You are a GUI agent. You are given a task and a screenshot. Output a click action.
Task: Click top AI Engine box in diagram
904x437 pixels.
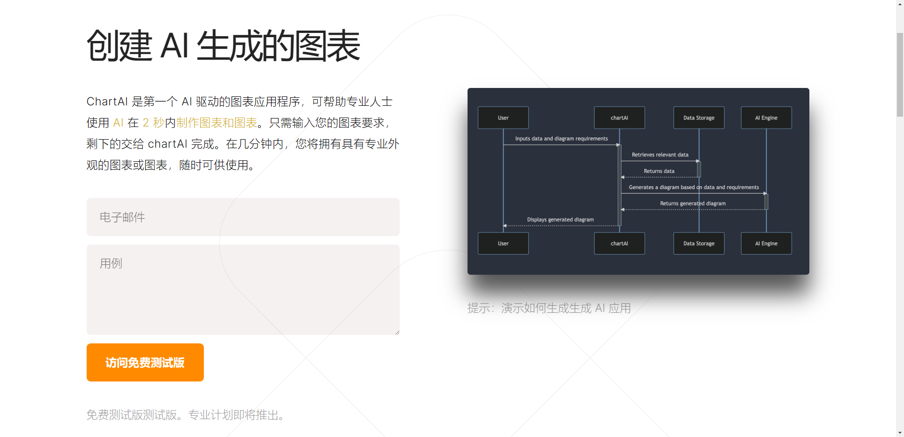766,118
